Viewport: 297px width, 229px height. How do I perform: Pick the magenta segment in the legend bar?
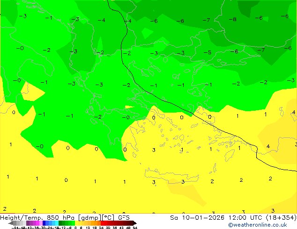pos(37,223)
